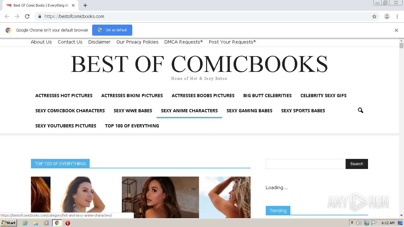Viewport: 404px width, 227px height.
Task: Open the Chrome profile avatar icon
Action: tap(387, 16)
